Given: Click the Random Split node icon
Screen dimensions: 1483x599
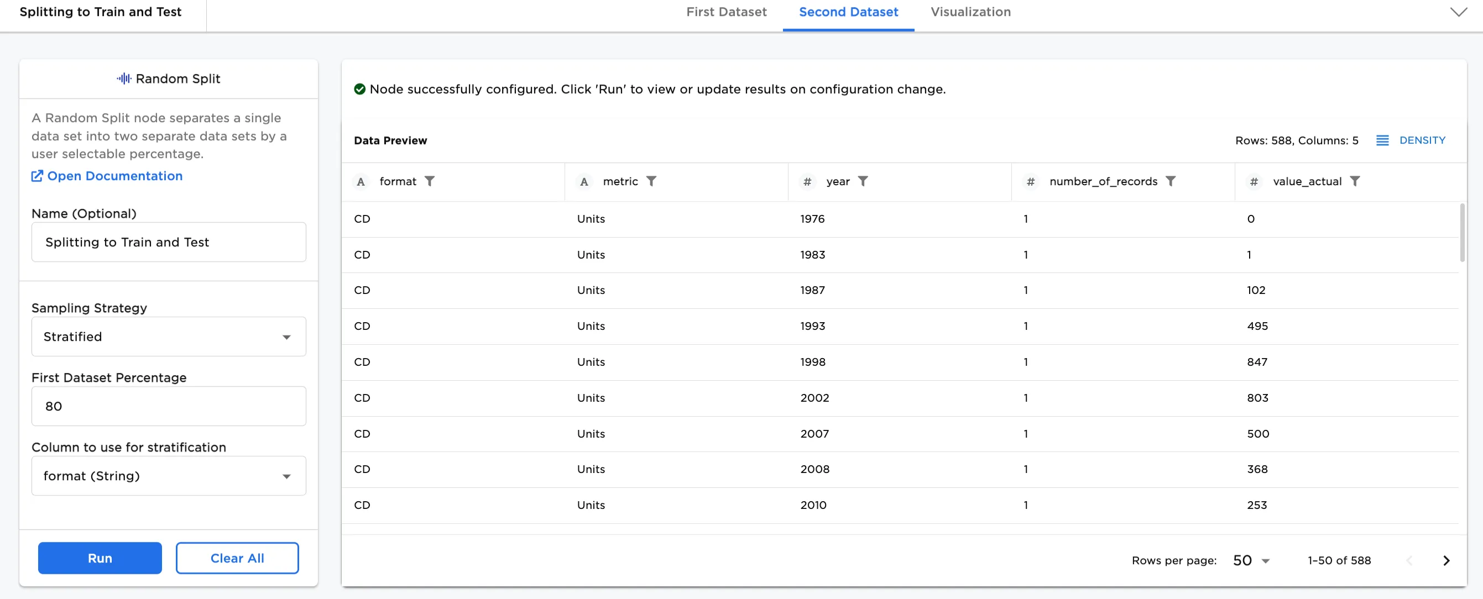Looking at the screenshot, I should [x=124, y=79].
